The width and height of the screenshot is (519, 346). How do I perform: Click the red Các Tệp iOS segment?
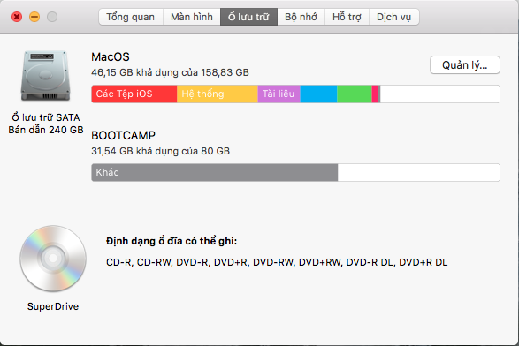pyautogui.click(x=134, y=94)
